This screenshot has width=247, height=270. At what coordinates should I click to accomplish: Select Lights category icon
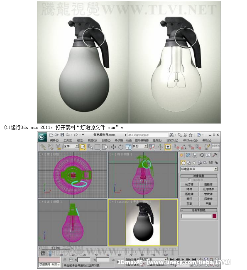tap(194, 163)
